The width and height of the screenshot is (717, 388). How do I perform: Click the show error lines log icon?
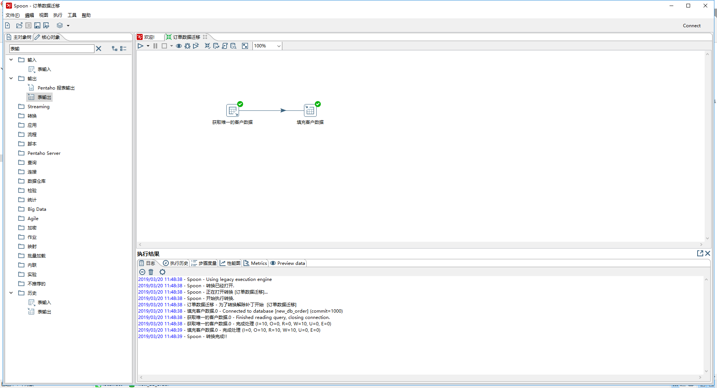click(142, 272)
